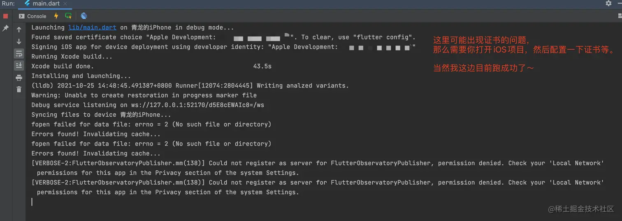Jump down the stack trace arrow
The image size is (622, 221).
[19, 41]
